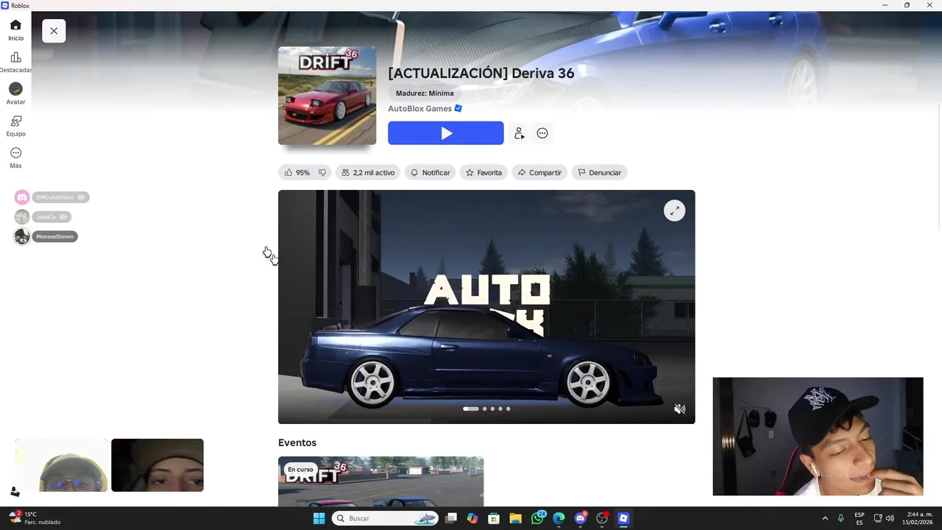Expand the preview video to fullscreen
The height and width of the screenshot is (530, 942).
(x=675, y=211)
